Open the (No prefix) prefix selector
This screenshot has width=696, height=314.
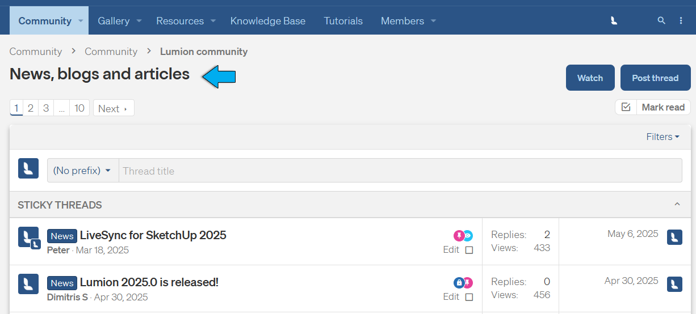point(82,171)
